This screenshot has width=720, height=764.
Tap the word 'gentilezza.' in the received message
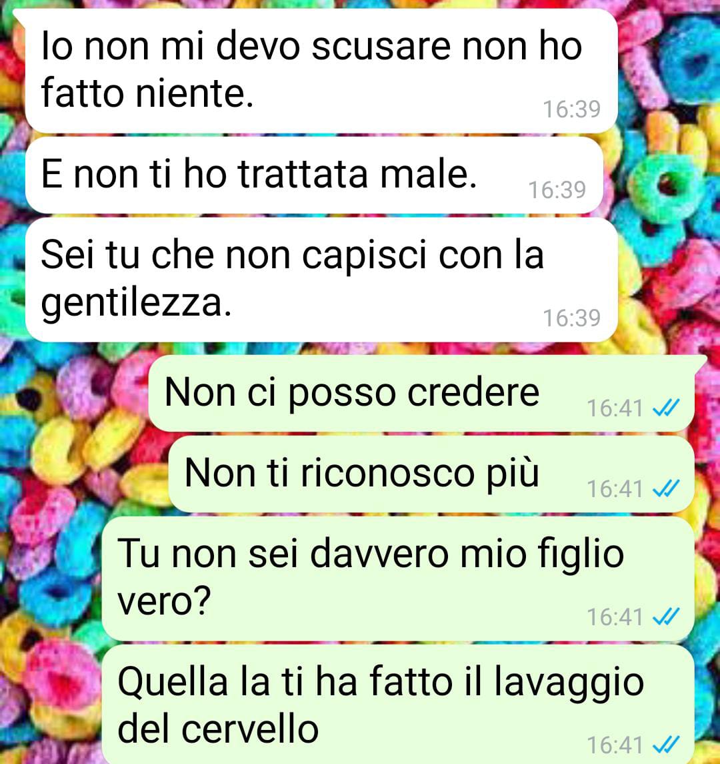tap(136, 303)
